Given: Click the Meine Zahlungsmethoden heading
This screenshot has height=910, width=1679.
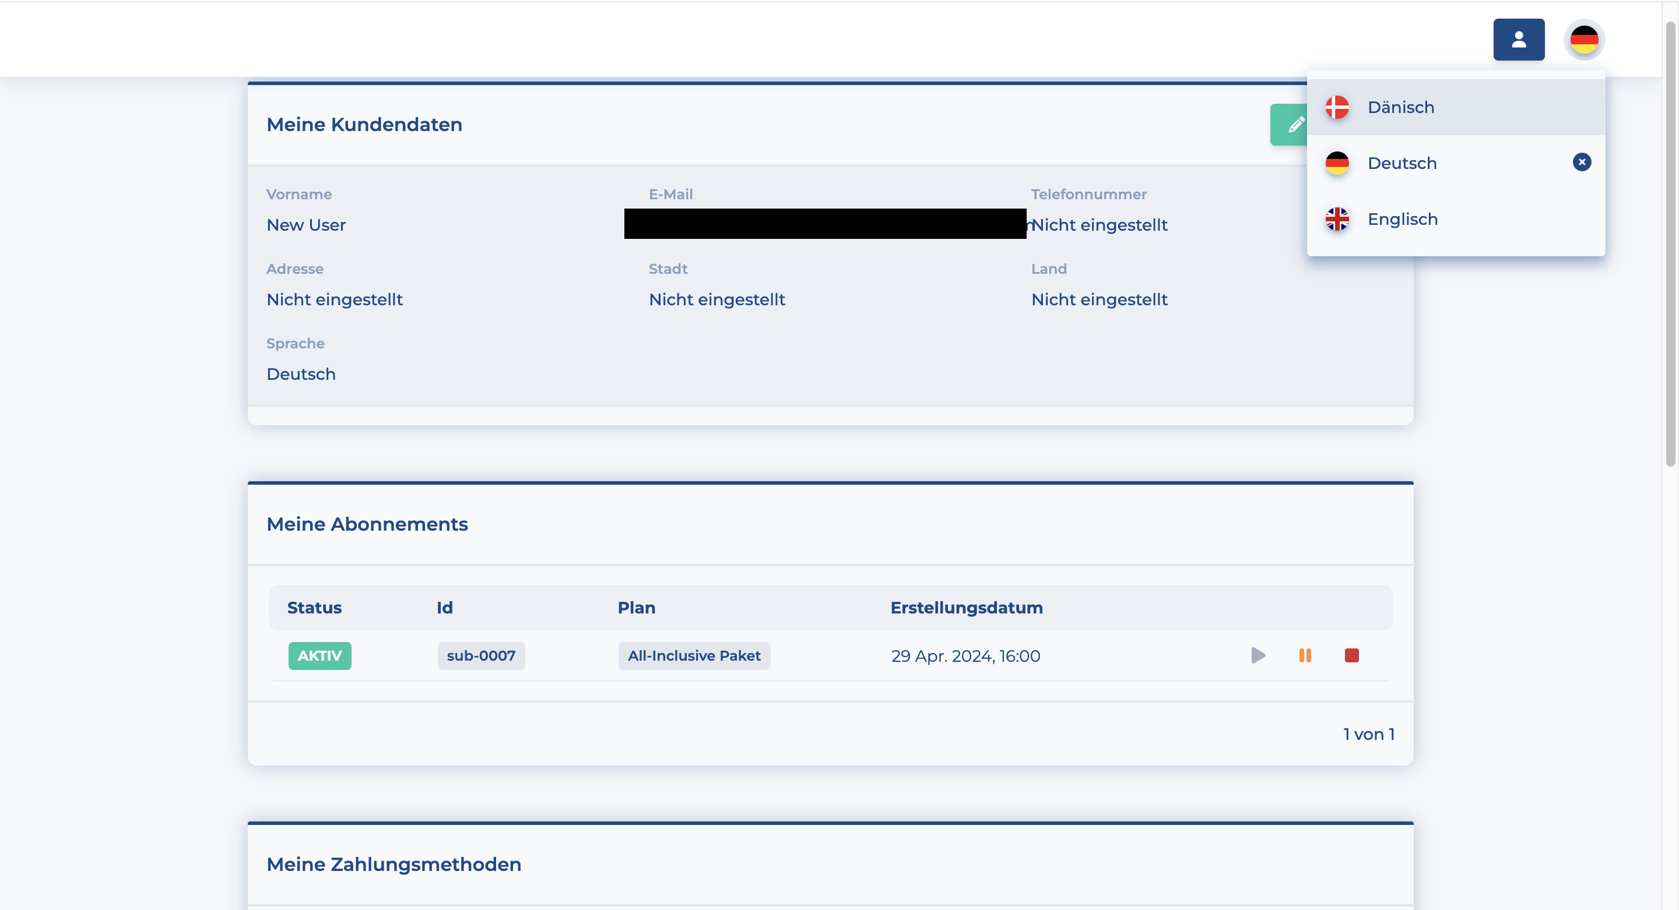Looking at the screenshot, I should [394, 865].
